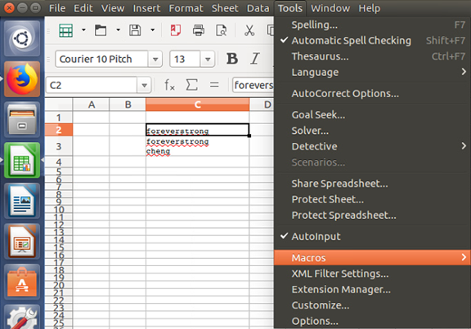Viewport: 471px width, 329px height.
Task: Expand the font name dropdown
Action: tap(155, 59)
